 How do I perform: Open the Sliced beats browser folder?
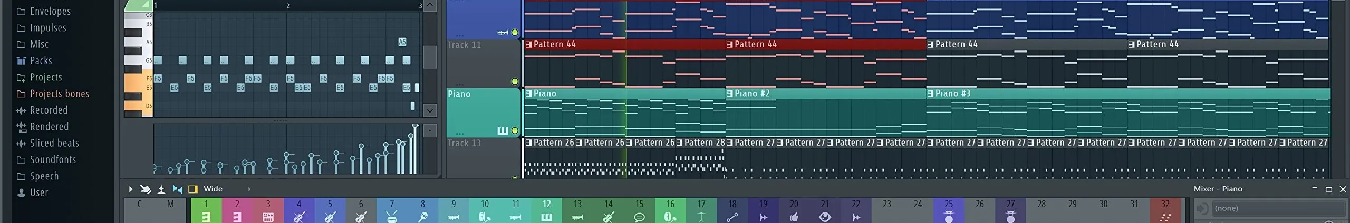pyautogui.click(x=54, y=143)
